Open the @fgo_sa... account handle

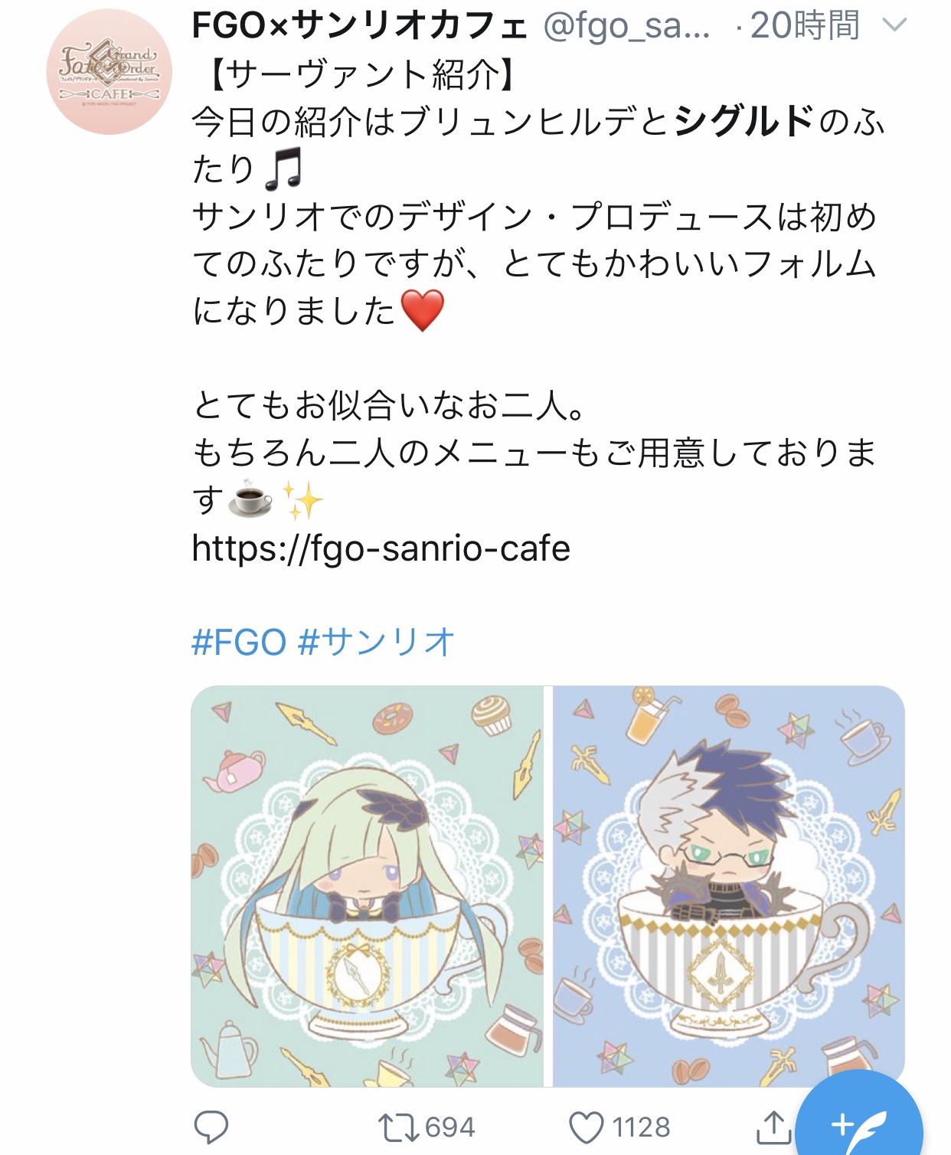[627, 26]
